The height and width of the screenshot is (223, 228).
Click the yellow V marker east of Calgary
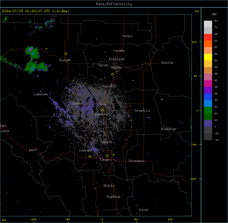click(x=113, y=155)
